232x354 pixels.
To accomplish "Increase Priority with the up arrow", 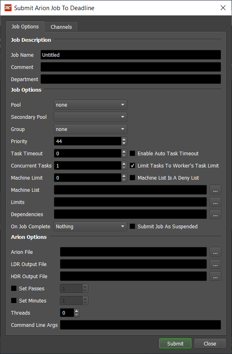I will click(x=124, y=139).
